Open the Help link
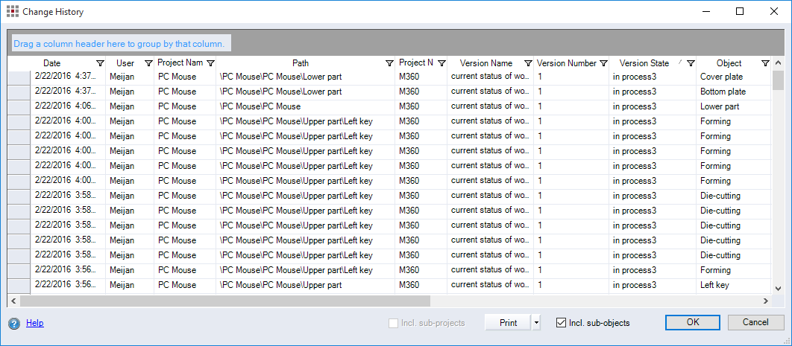This screenshot has height=346, width=792. (34, 324)
